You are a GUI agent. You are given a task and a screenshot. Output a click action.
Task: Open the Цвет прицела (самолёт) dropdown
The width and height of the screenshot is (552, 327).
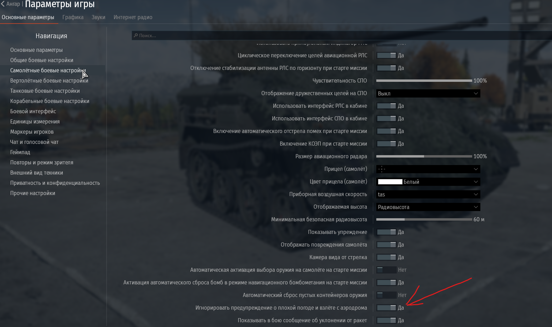(428, 182)
